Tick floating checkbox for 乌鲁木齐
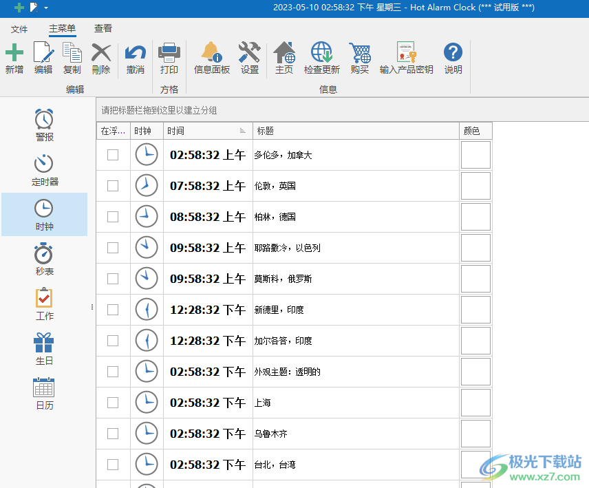This screenshot has height=488, width=589. [x=113, y=434]
